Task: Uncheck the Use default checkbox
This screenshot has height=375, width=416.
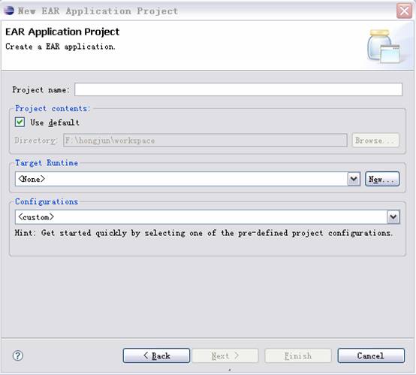Action: click(x=20, y=122)
